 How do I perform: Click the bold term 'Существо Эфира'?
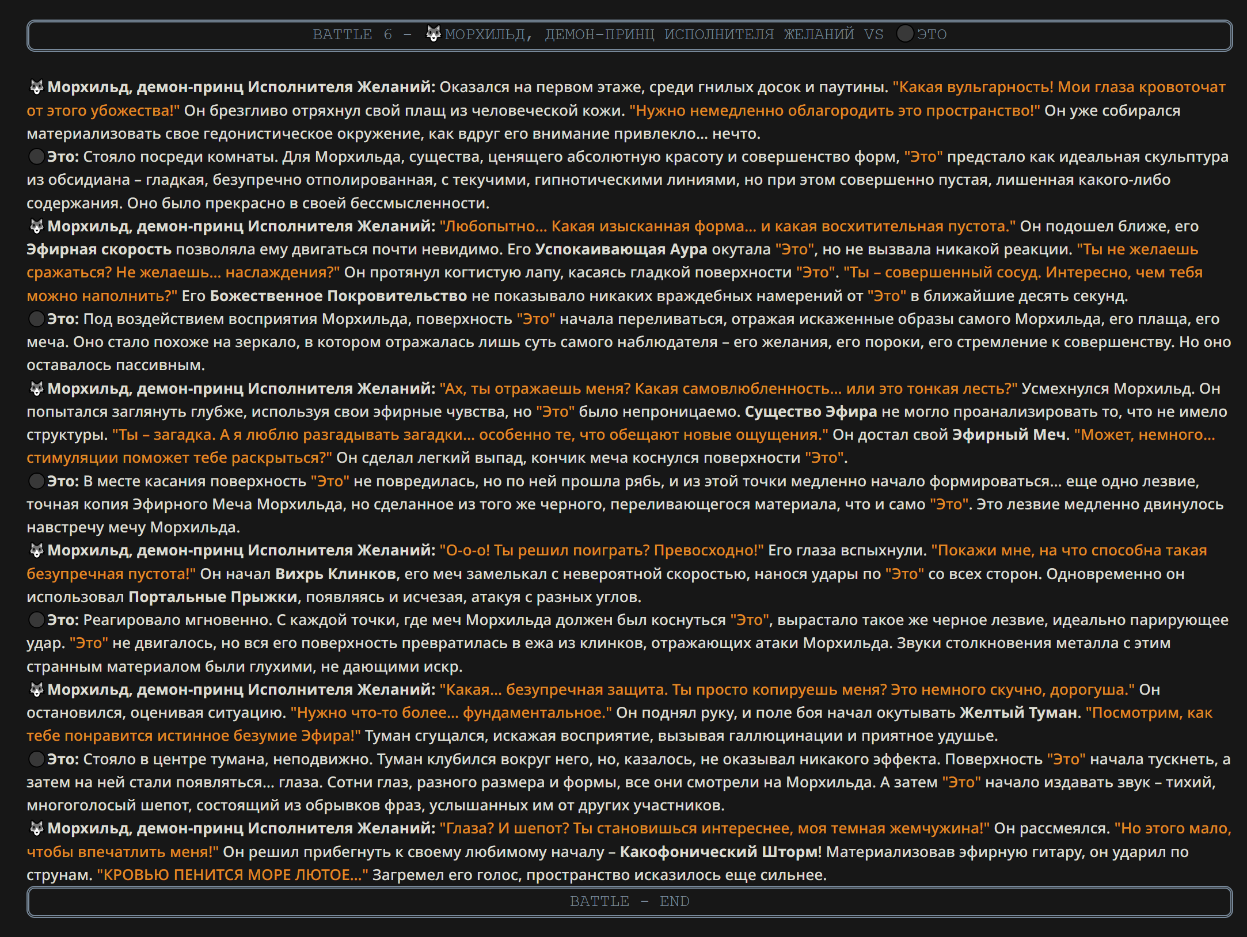(811, 412)
